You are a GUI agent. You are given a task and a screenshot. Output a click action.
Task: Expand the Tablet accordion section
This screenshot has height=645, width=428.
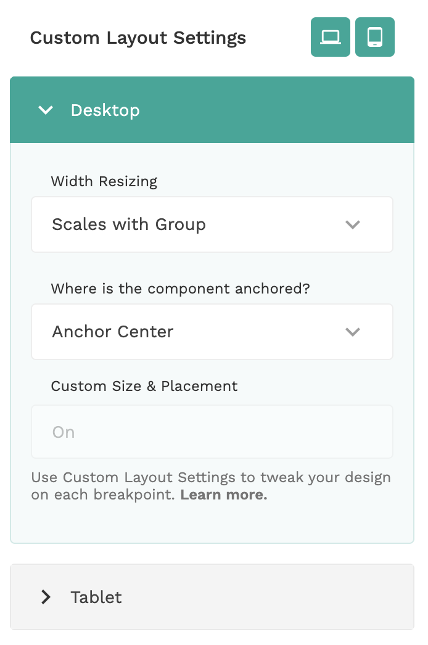tap(212, 597)
